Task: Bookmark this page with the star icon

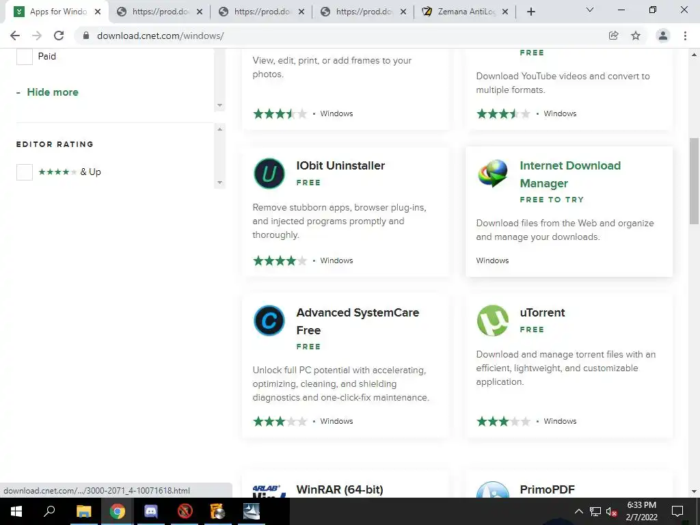Action: (x=636, y=36)
